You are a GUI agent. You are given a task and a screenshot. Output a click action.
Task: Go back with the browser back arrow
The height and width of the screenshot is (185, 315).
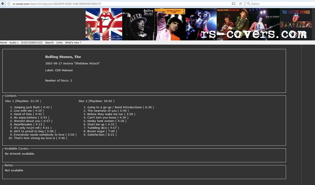tap(2, 4)
